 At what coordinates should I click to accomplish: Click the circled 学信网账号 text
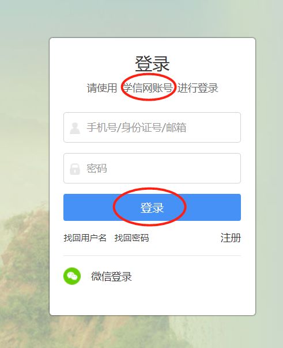148,88
